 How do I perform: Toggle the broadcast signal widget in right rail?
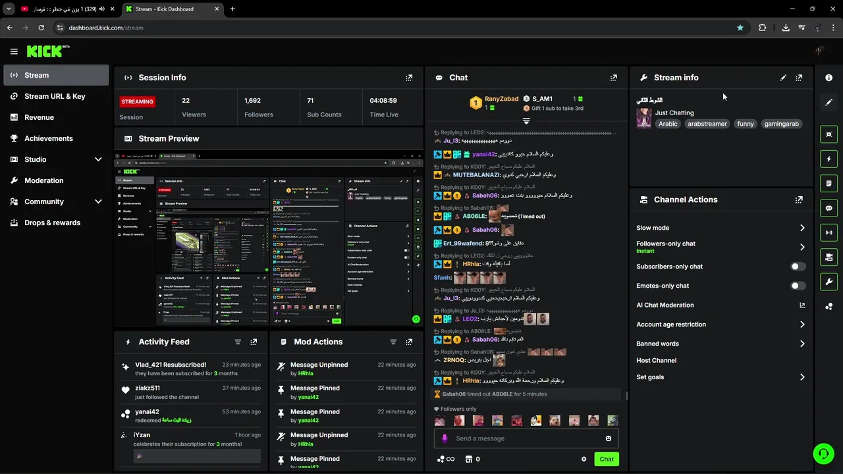pos(829,232)
